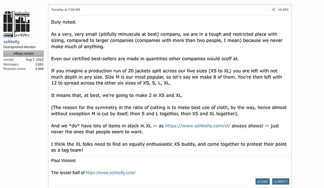
Task: Click the 'Duly noted.' opening line
Action: click(64, 22)
